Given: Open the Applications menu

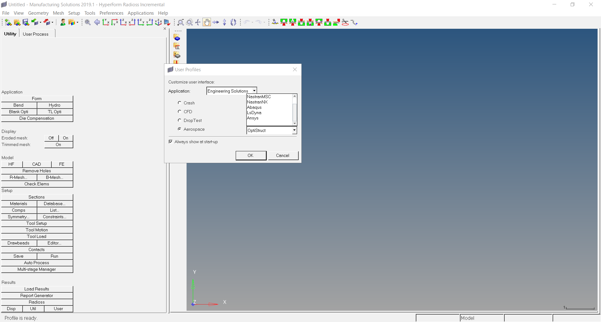Looking at the screenshot, I should pos(141,13).
